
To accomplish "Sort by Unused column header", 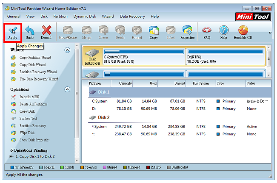I will click(172, 83).
